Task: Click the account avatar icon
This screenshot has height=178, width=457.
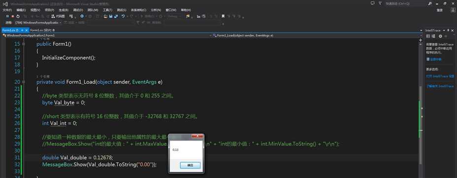Action: 453,10
